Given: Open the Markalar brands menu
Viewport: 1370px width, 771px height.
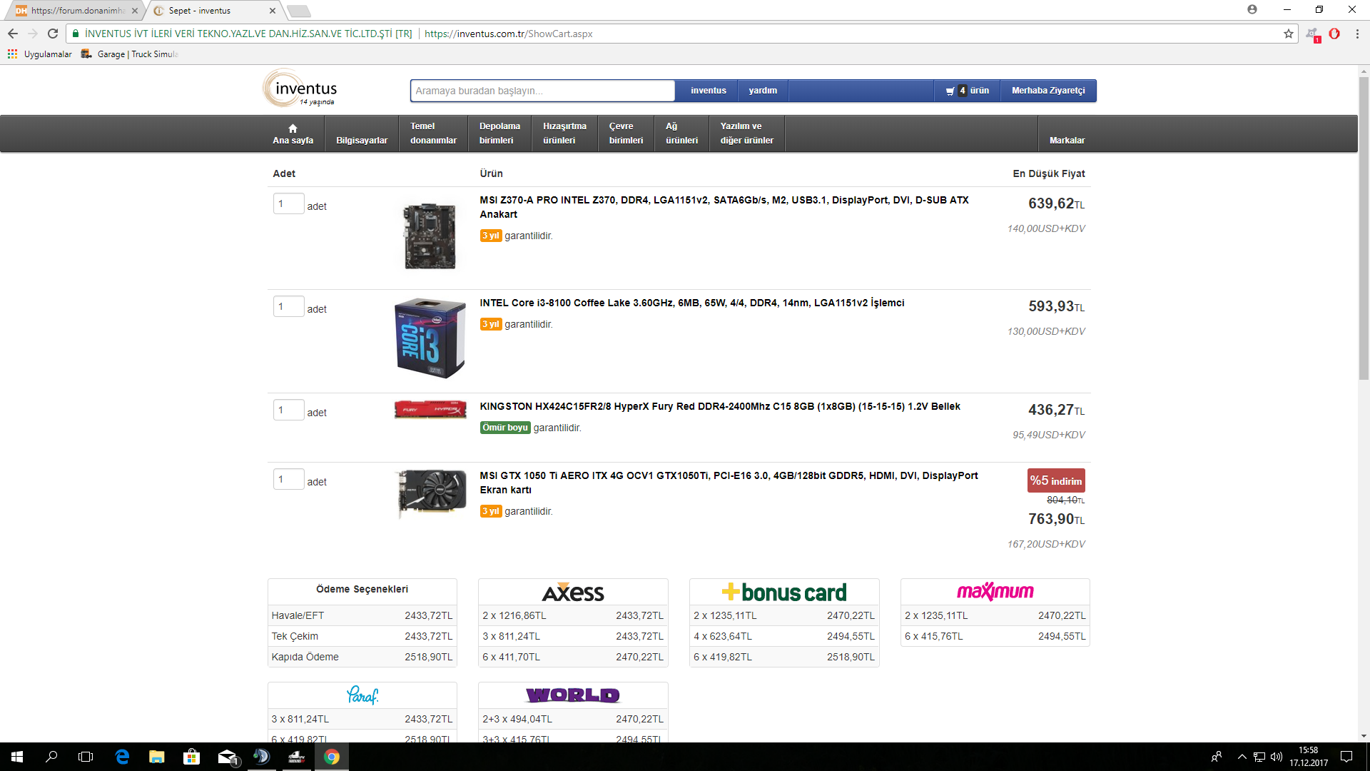Looking at the screenshot, I should point(1067,133).
